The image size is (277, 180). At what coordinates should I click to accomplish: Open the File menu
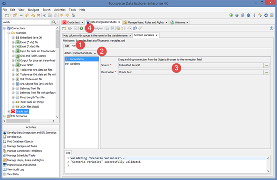[5, 10]
